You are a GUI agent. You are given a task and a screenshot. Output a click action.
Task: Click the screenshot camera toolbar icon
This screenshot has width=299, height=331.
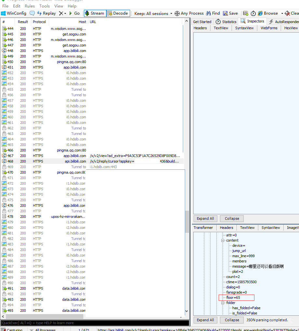coord(246,13)
